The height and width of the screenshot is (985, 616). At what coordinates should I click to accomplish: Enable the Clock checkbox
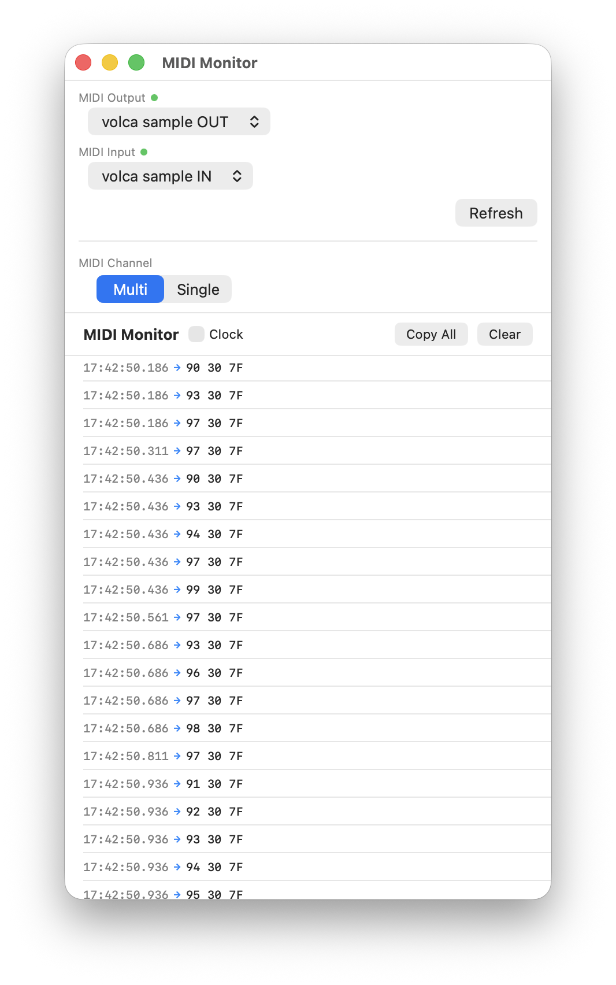[196, 334]
